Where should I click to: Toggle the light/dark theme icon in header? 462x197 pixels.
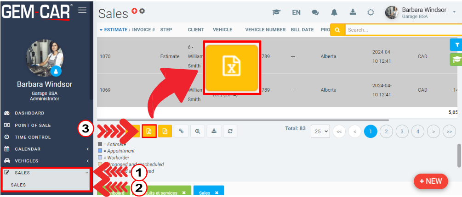[371, 12]
